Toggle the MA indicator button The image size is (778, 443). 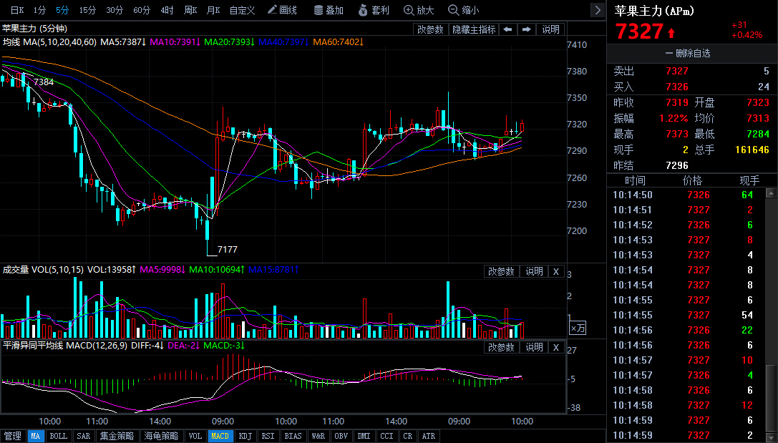[x=35, y=436]
